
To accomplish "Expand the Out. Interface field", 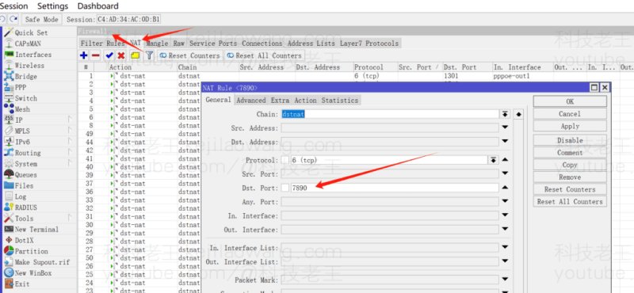I will [x=505, y=229].
